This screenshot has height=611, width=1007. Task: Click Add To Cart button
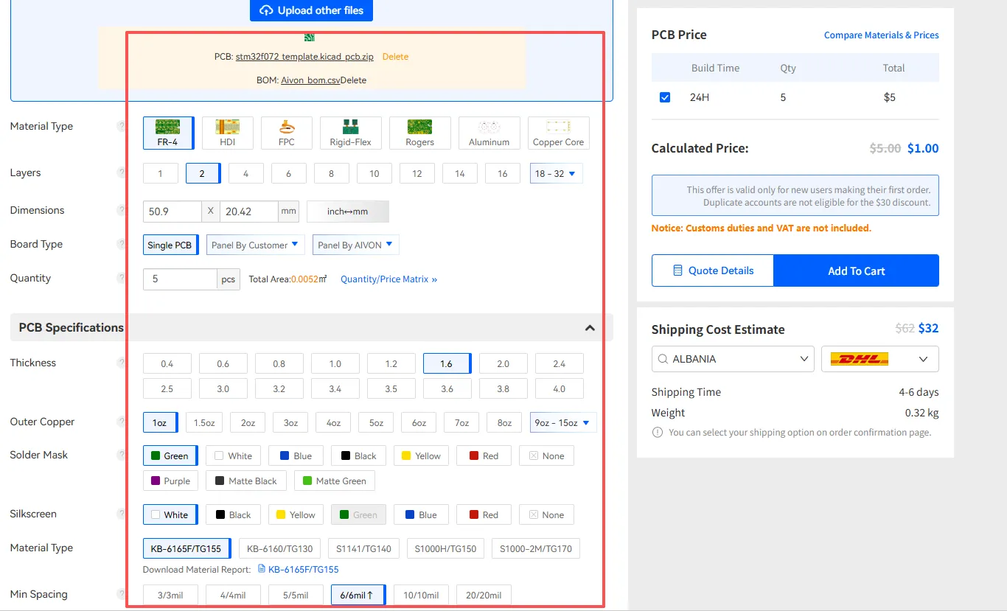[856, 270]
